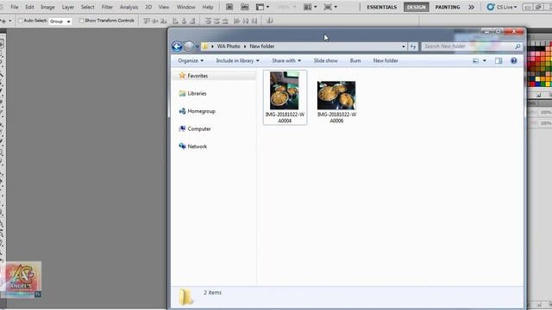
Task: Select Computer in the navigation pane
Action: (x=199, y=129)
